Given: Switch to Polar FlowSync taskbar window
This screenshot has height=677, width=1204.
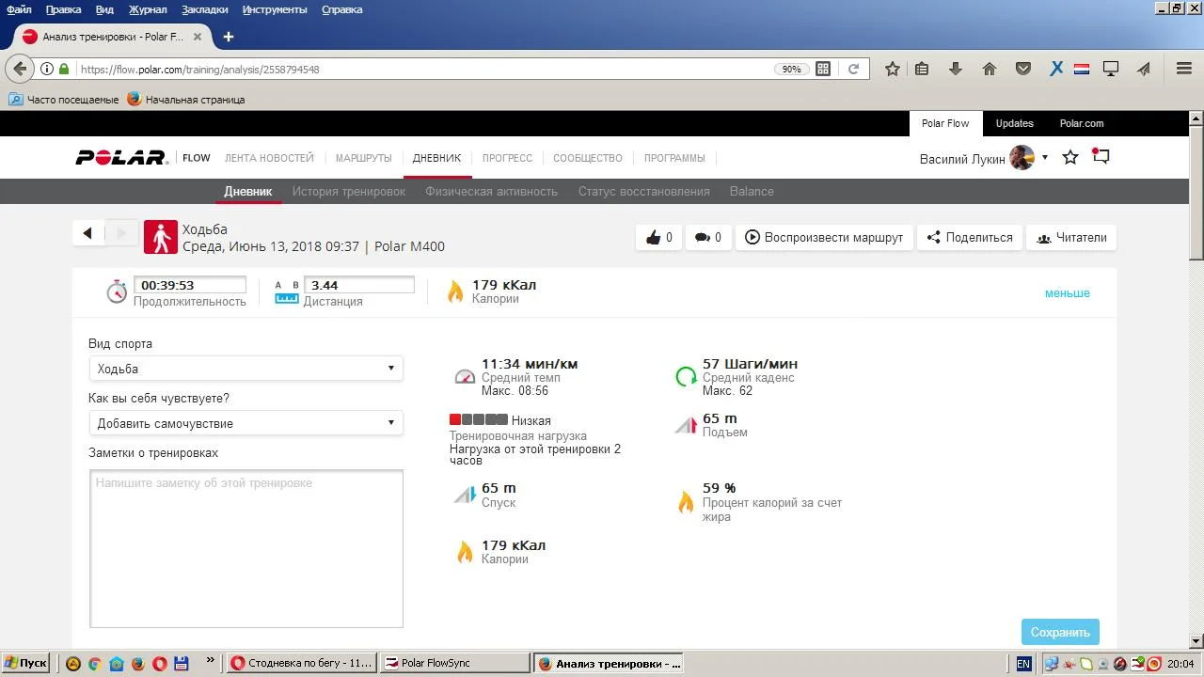Looking at the screenshot, I should coord(456,663).
